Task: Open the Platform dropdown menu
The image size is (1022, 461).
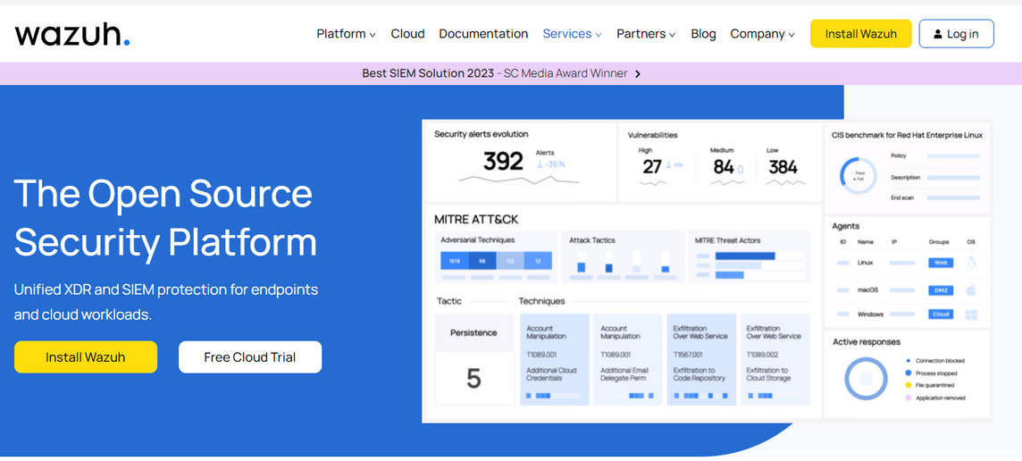Action: (x=346, y=34)
